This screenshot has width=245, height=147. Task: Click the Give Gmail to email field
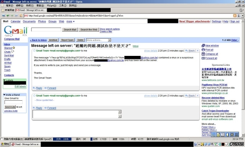click(13, 102)
